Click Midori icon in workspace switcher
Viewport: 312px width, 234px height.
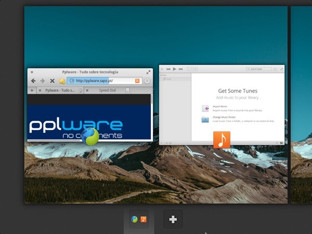tap(135, 219)
